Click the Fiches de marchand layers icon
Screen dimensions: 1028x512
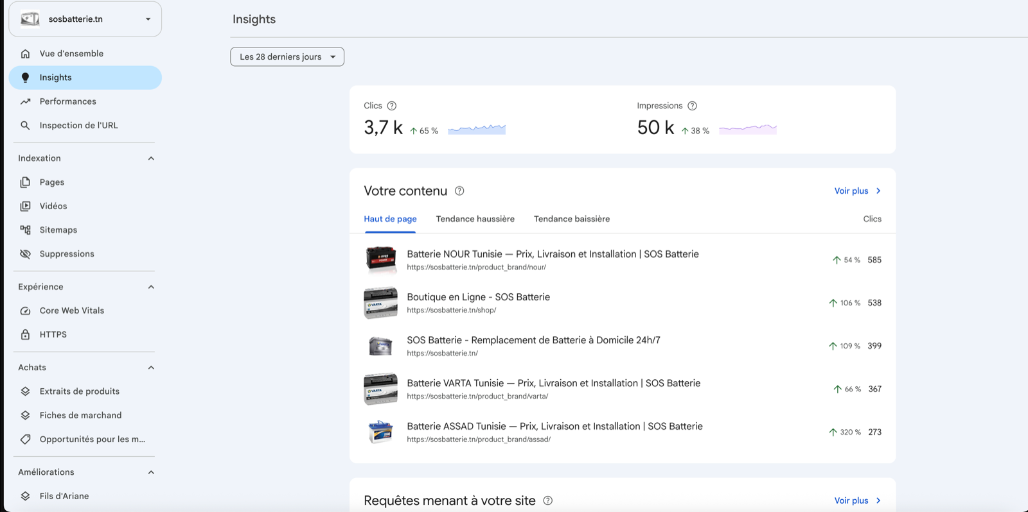(x=25, y=415)
